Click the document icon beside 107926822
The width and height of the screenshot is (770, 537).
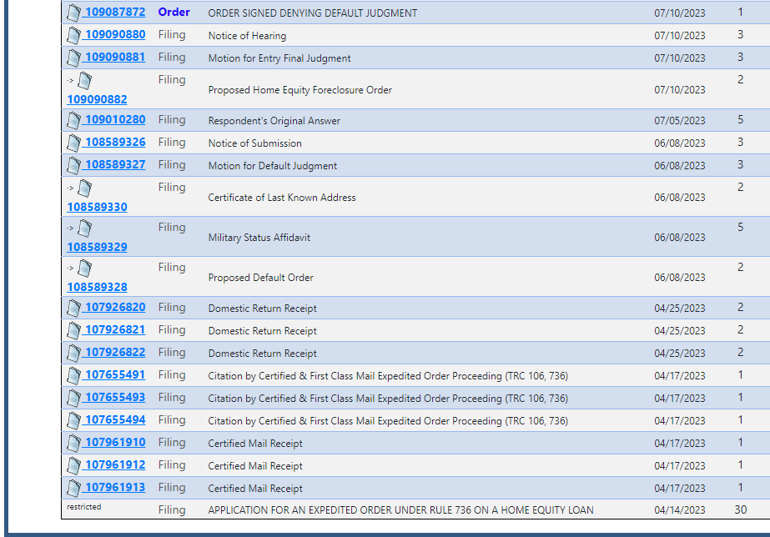click(73, 354)
